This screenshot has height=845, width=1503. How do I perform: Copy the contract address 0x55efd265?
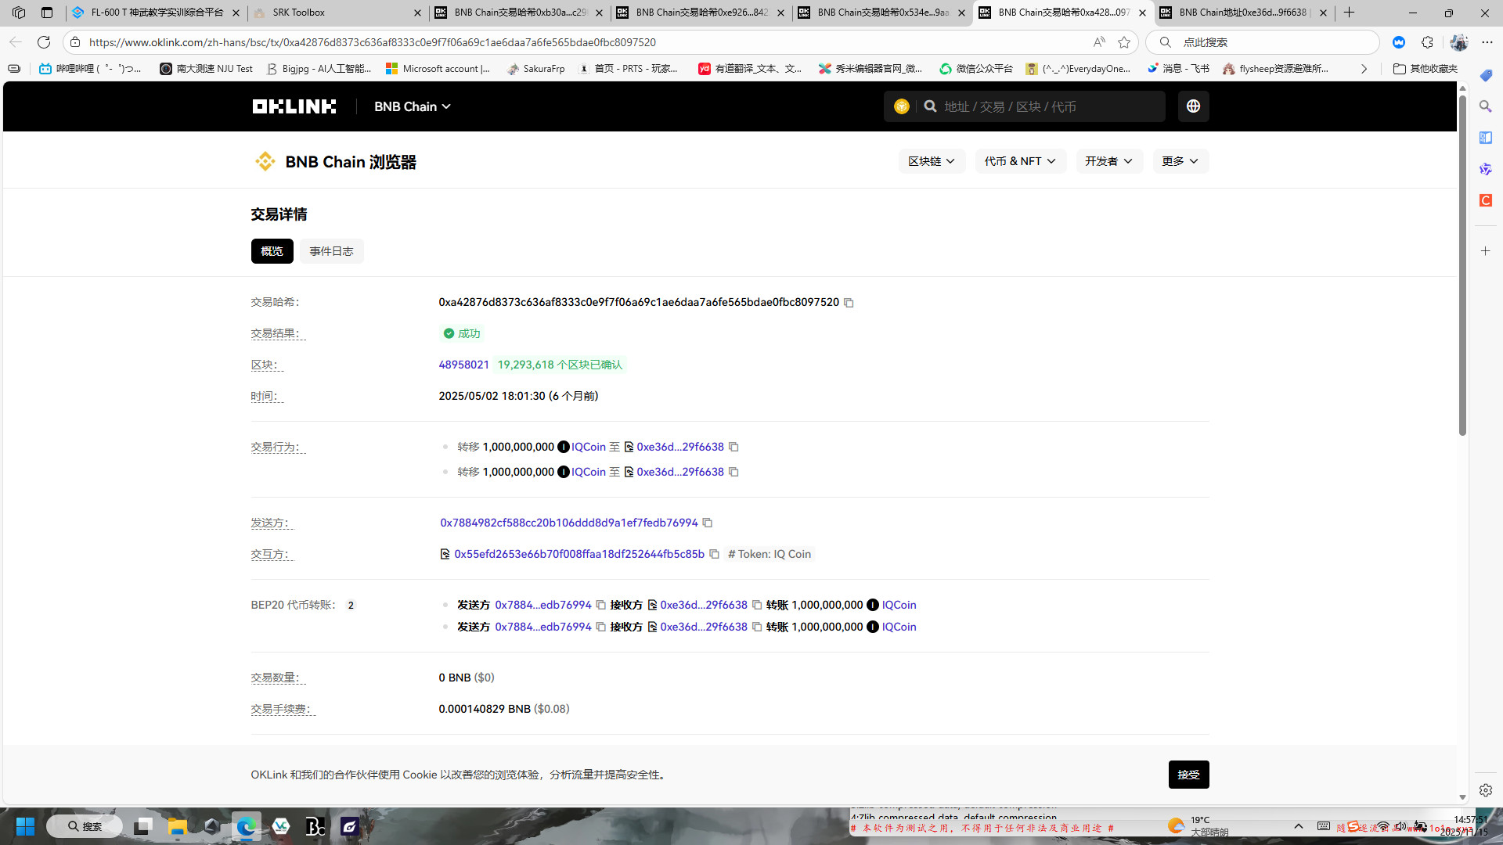[x=714, y=554]
